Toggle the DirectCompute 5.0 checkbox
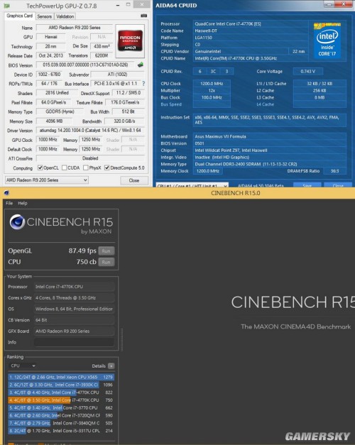This screenshot has width=355, height=445. [106, 167]
